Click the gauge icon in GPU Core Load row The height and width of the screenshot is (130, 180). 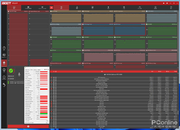coord(54,112)
